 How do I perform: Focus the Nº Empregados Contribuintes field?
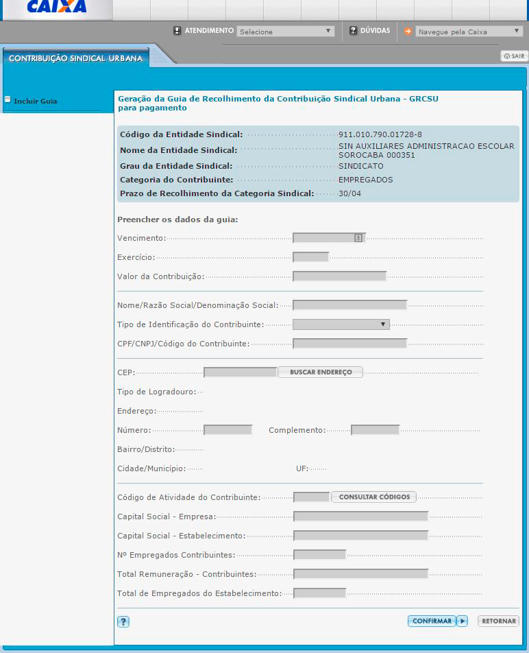click(x=319, y=555)
